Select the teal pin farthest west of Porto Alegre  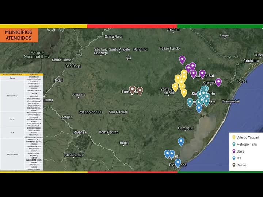(x=190, y=102)
